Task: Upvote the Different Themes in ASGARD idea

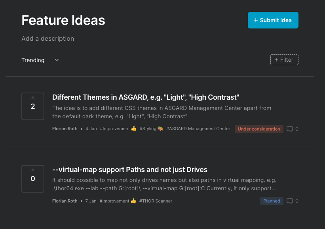Action: 33,97
